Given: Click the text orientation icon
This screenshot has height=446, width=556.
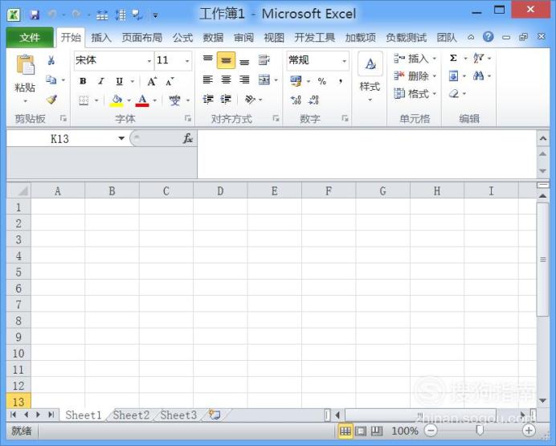Looking at the screenshot, I should 250,100.
